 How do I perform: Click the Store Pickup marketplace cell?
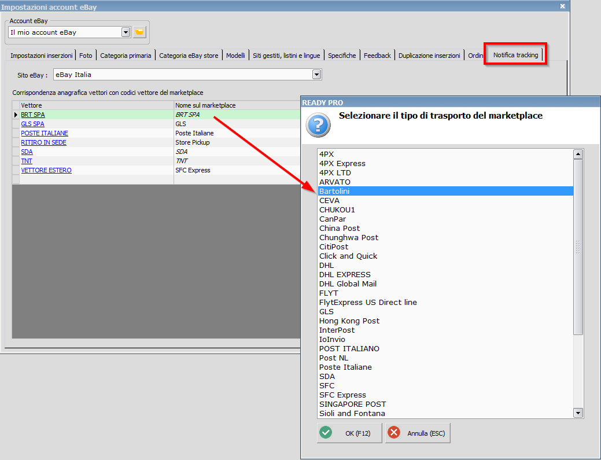(x=237, y=142)
